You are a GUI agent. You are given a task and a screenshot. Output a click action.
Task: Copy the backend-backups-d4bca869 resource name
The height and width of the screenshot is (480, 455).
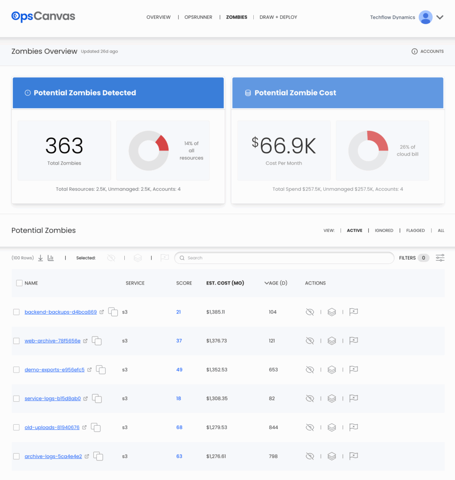click(113, 312)
